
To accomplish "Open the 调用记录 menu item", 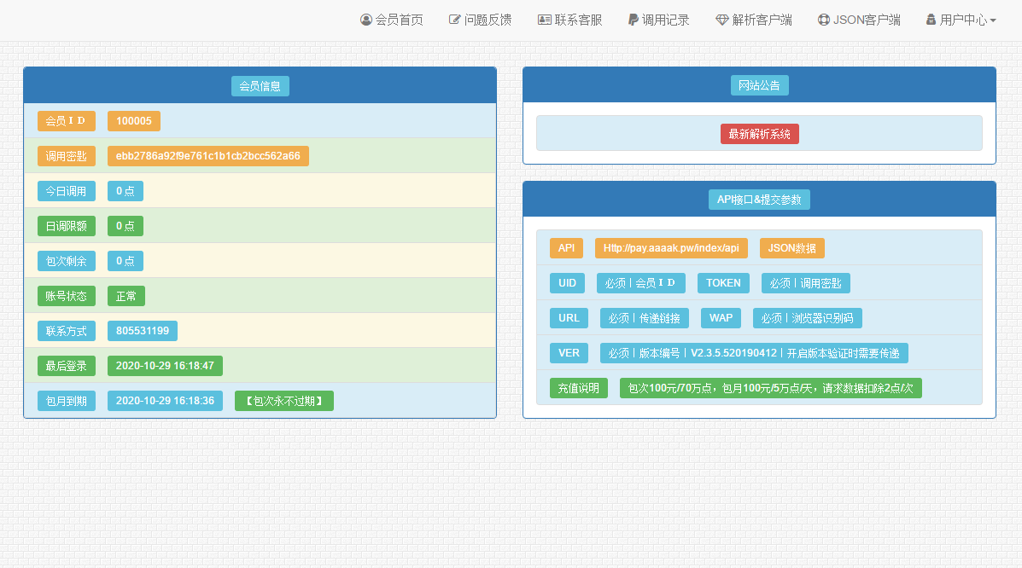I will click(x=665, y=20).
